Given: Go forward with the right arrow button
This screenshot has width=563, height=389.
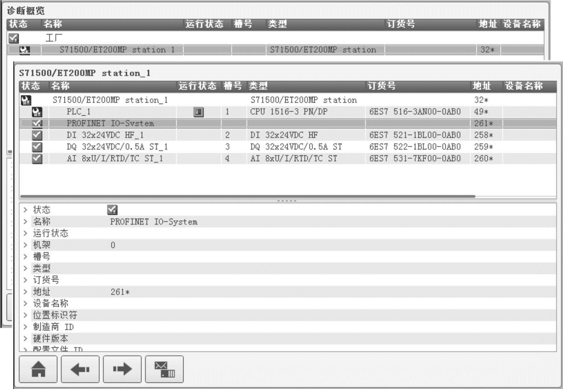Looking at the screenshot, I should click(x=122, y=369).
